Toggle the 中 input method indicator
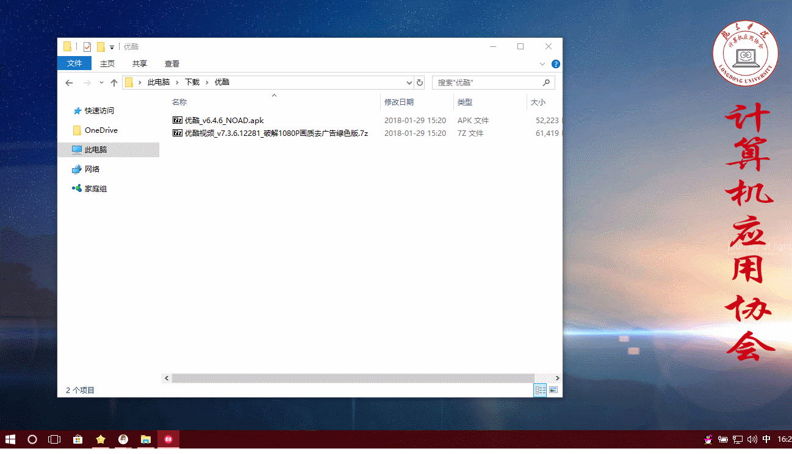 pos(766,439)
